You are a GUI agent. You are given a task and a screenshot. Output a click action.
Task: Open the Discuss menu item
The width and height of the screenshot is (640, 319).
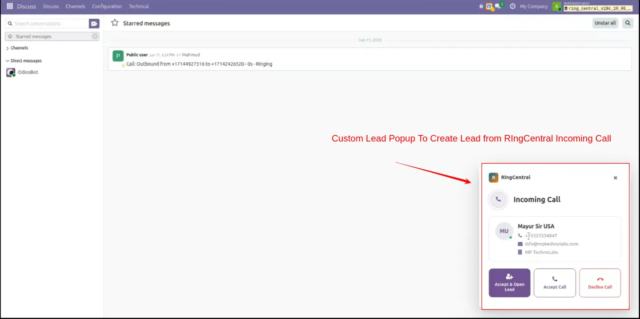click(51, 6)
